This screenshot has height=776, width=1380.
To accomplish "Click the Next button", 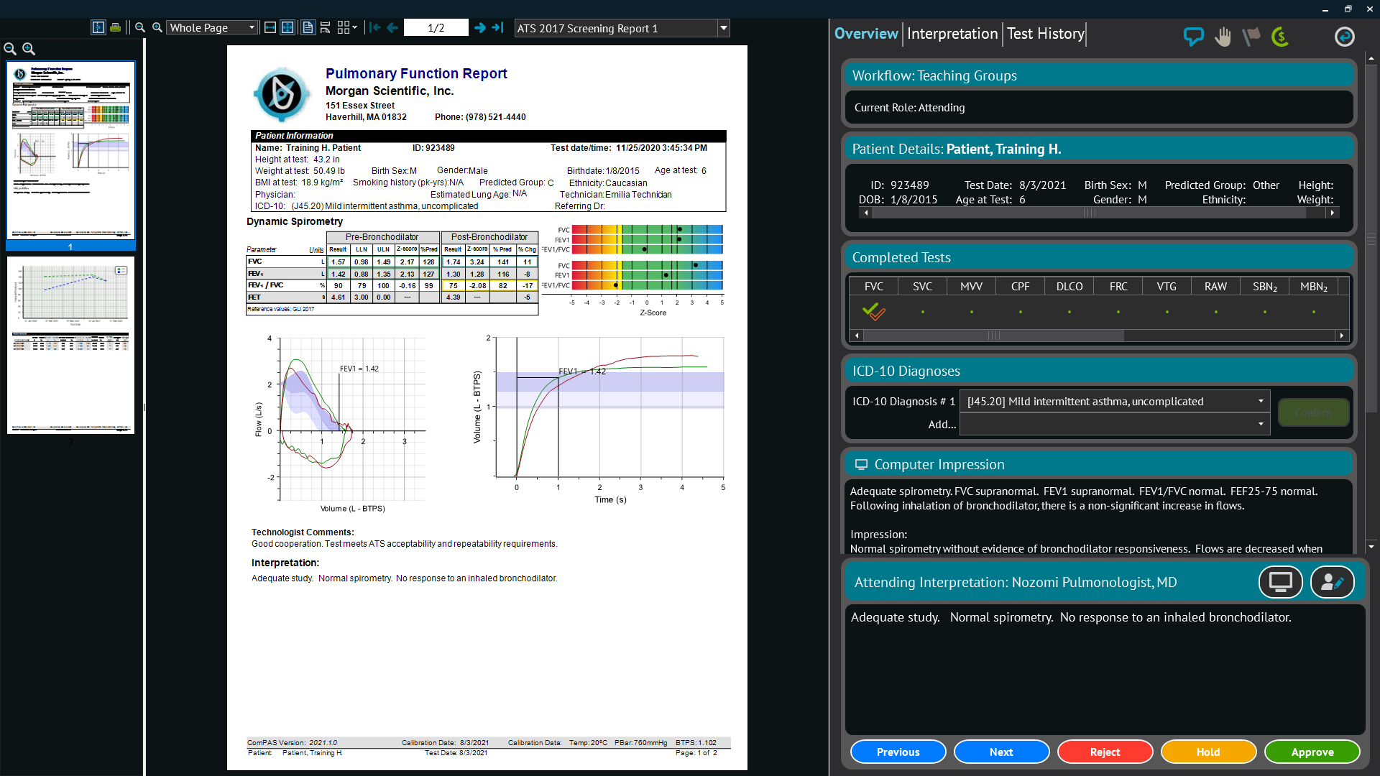I will tap(1001, 752).
